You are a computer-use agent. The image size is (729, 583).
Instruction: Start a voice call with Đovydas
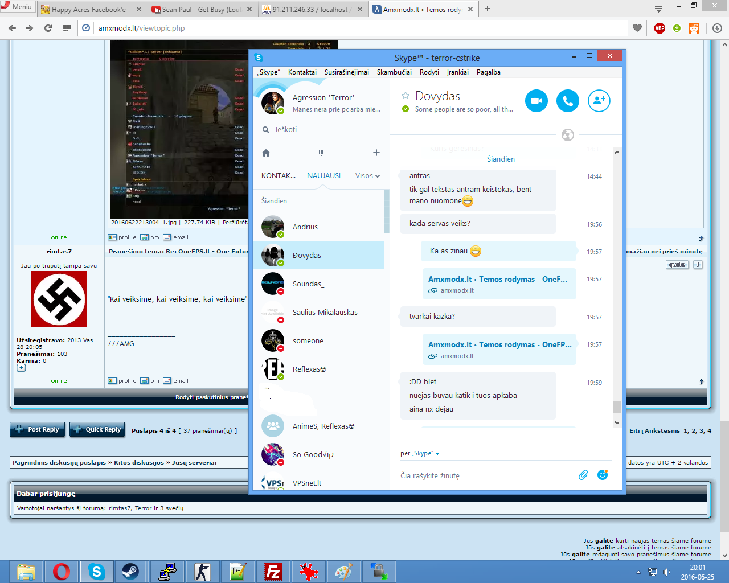coord(567,101)
